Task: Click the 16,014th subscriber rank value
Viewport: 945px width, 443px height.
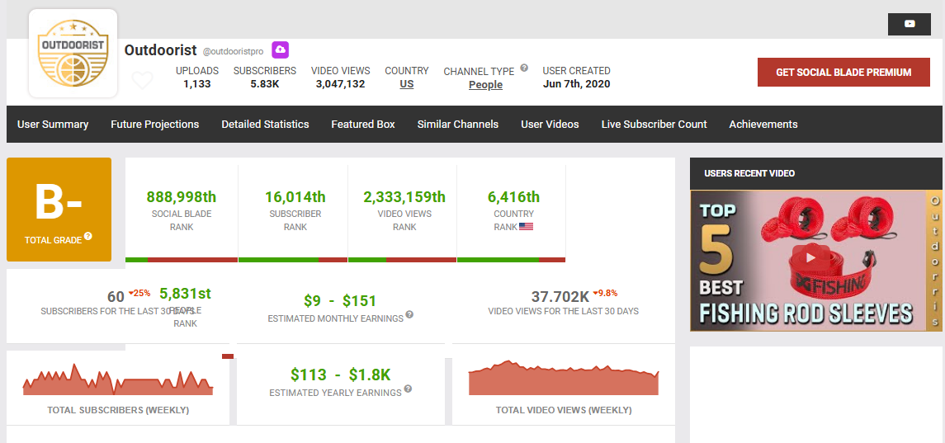Action: [295, 197]
